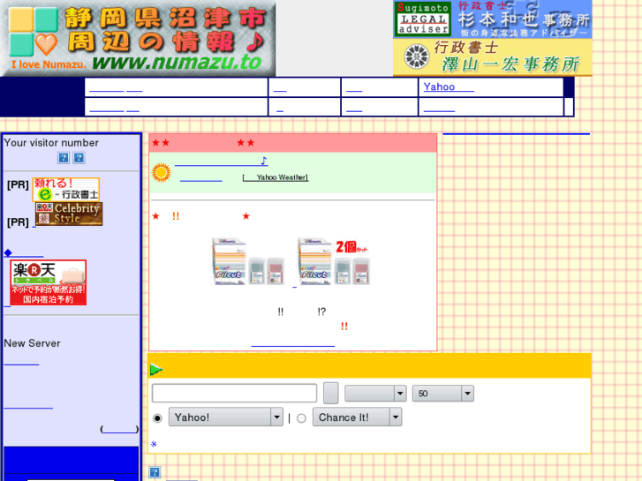This screenshot has height=481, width=642.
Task: Expand the Yahoo! search engine dropdown
Action: pos(225,417)
